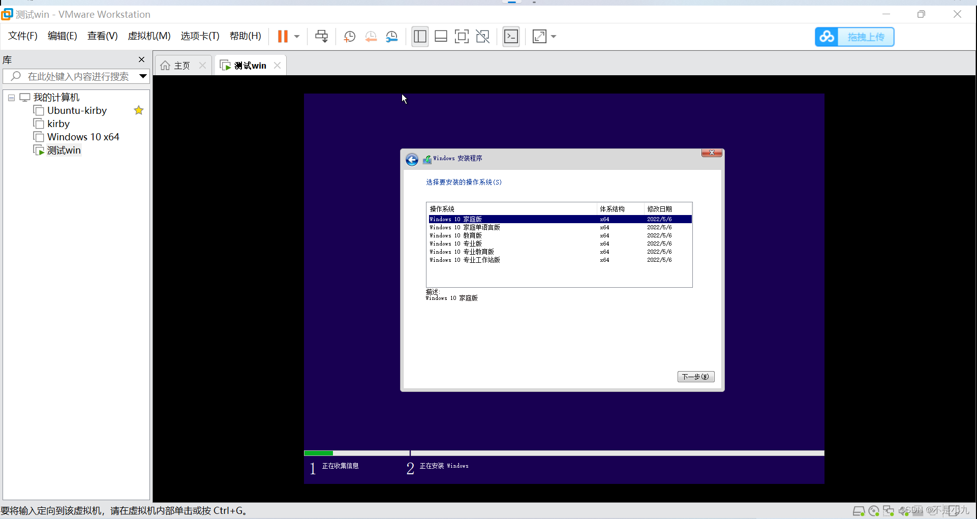This screenshot has height=519, width=977.
Task: Click the 体系结构 column header
Action: click(x=620, y=209)
